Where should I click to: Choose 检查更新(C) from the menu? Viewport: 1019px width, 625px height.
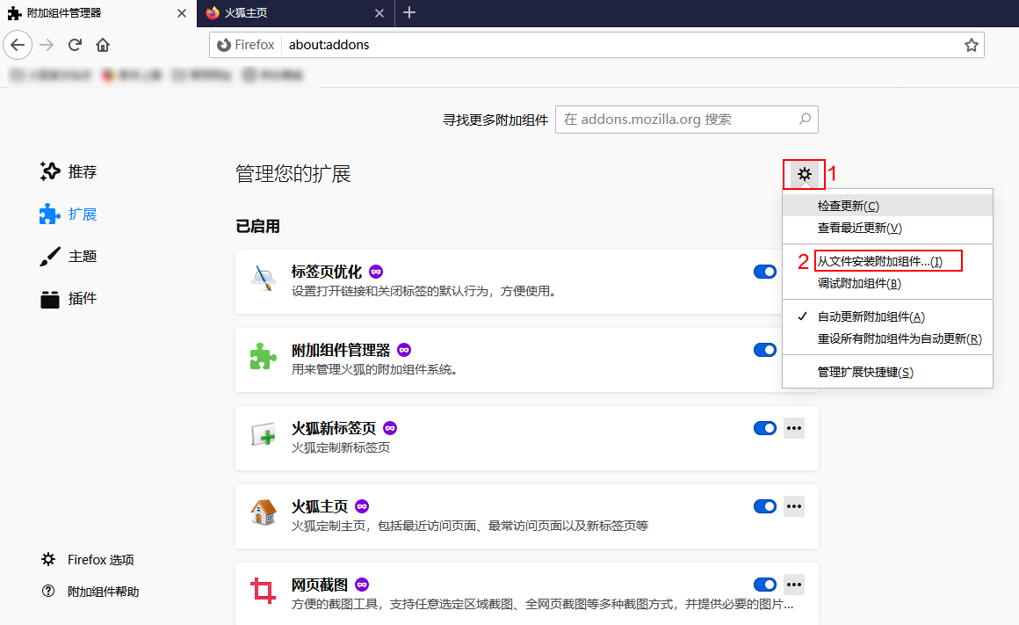pyautogui.click(x=888, y=206)
